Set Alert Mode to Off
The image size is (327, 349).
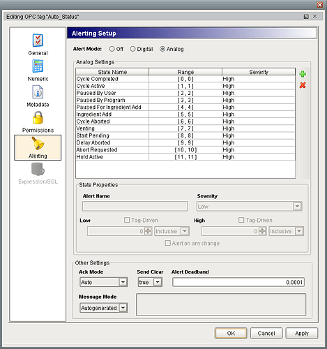tap(112, 49)
